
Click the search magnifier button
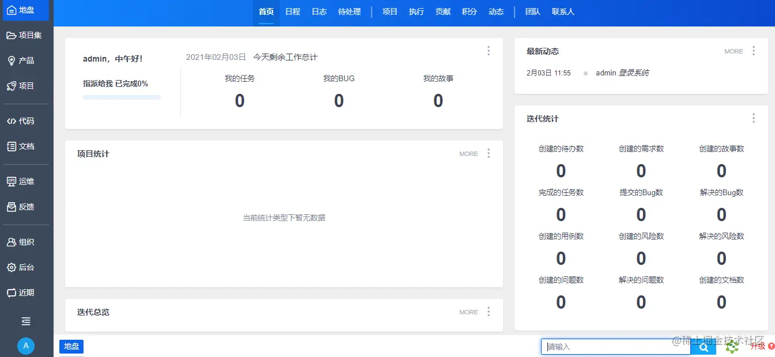[703, 347]
